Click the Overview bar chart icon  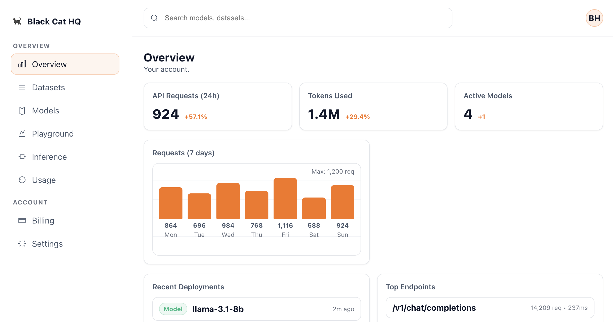coord(22,64)
